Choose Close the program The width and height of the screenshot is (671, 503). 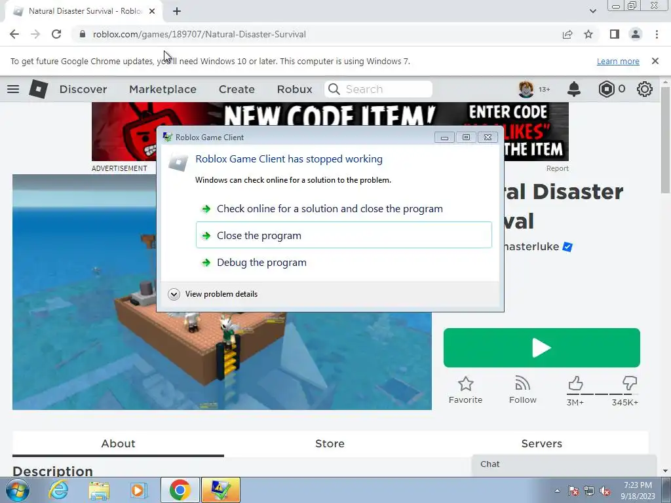point(343,235)
